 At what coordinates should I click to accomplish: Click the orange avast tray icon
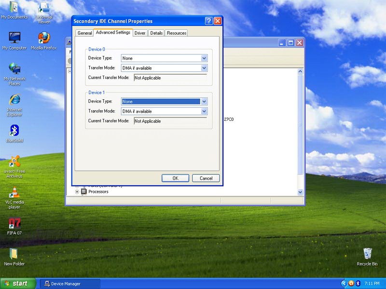pos(351,284)
